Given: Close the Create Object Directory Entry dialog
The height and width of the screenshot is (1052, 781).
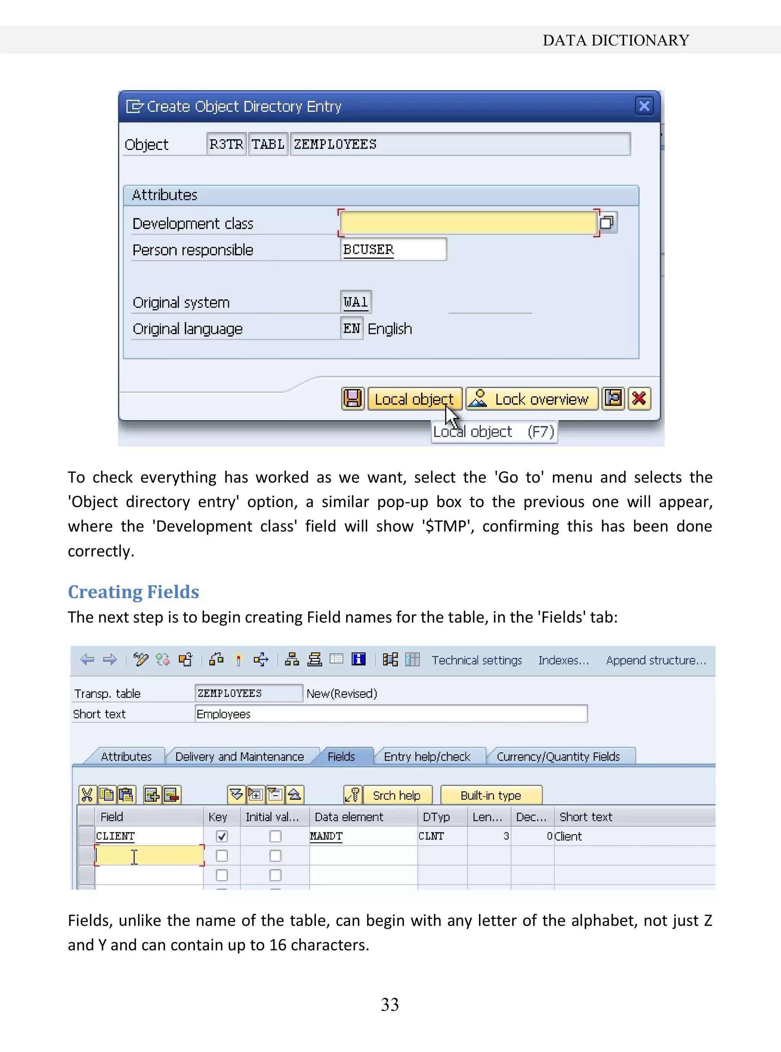Looking at the screenshot, I should [644, 105].
